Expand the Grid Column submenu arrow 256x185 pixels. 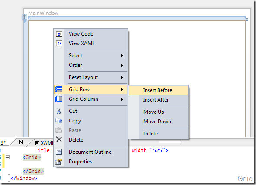point(122,99)
